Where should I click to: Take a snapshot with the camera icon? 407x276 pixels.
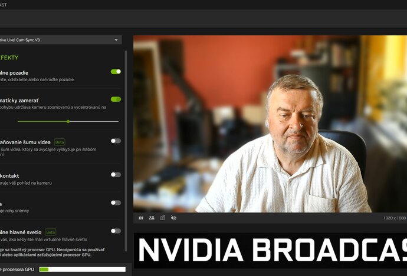(162, 218)
